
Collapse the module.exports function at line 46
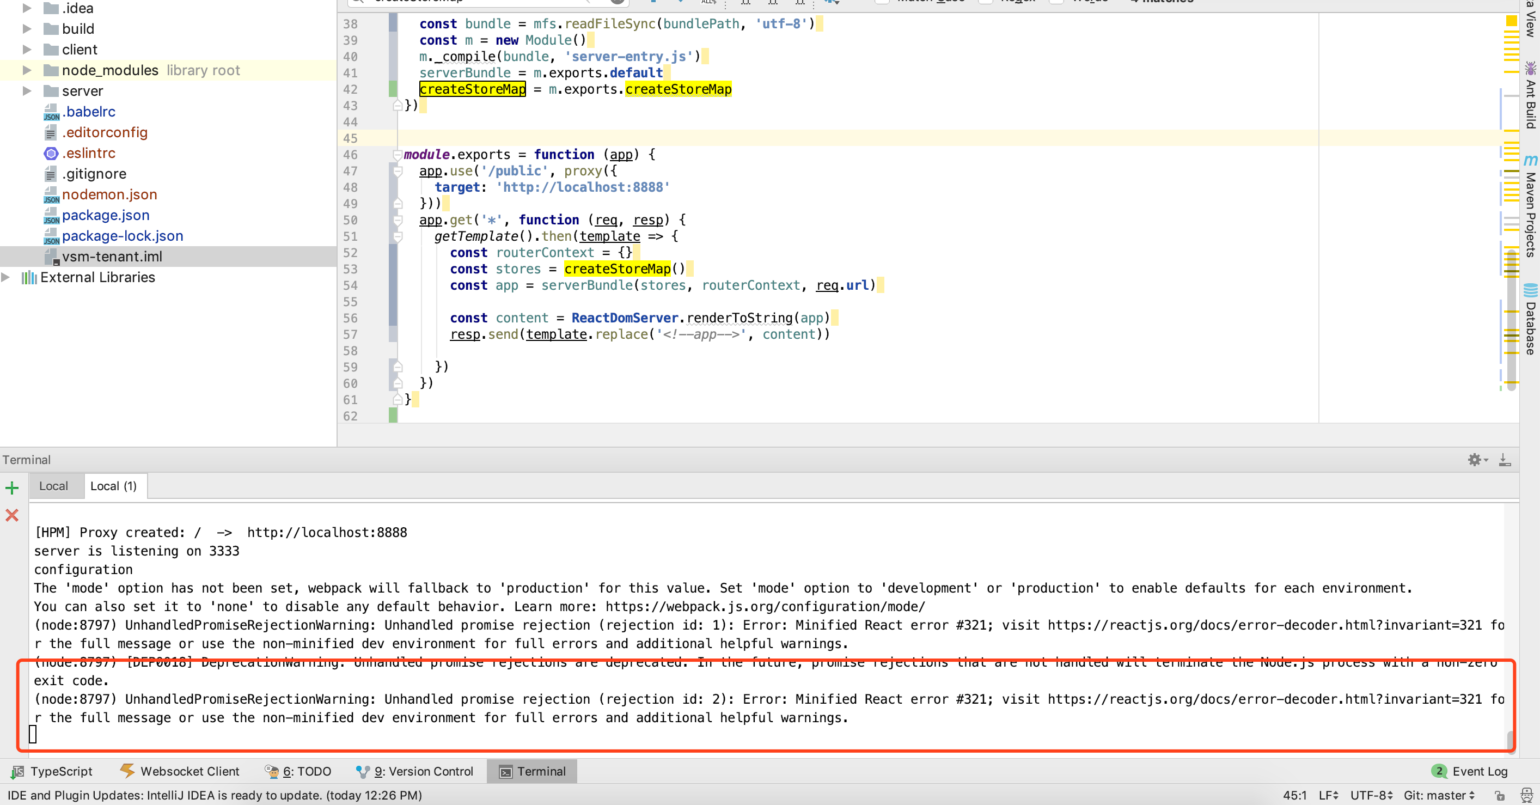point(398,155)
